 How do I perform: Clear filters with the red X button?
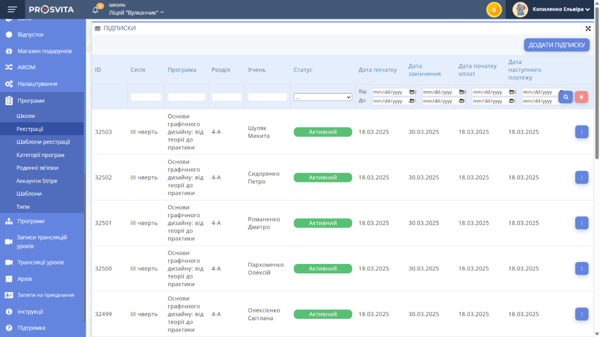point(581,97)
